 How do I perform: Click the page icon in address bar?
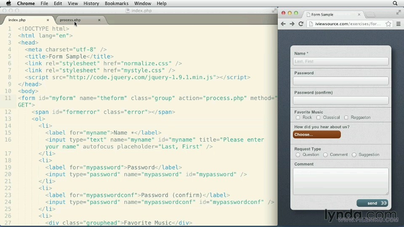(311, 24)
